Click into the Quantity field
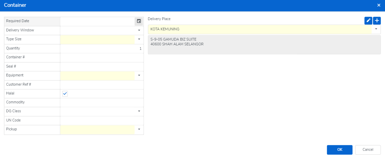Viewport: 385px width, 159px height. 101,48
